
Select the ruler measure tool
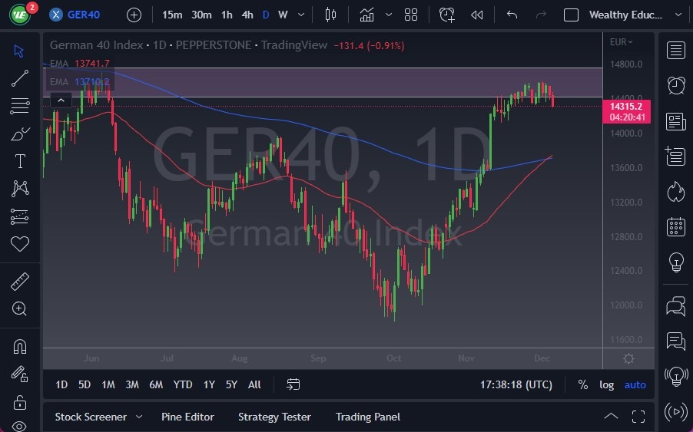pos(19,282)
